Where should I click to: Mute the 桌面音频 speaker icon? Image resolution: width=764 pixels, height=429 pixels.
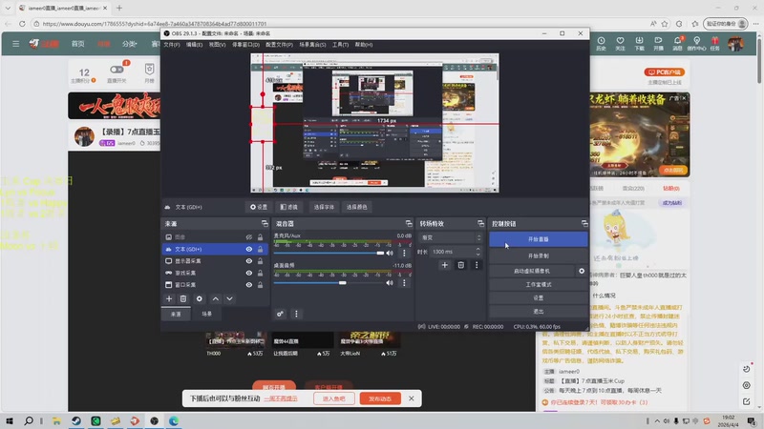coord(390,282)
